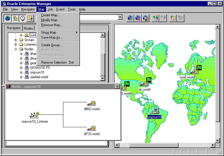Expand the smpsun10 tree node
224x156 pixels.
21,72
